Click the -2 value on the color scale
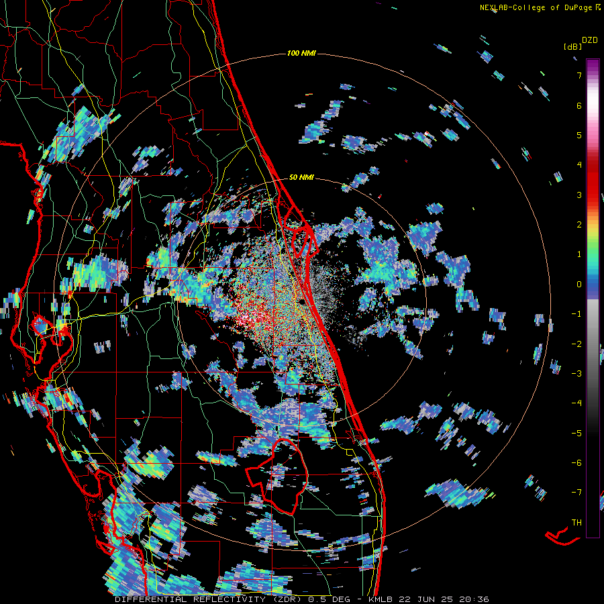 tap(576, 344)
